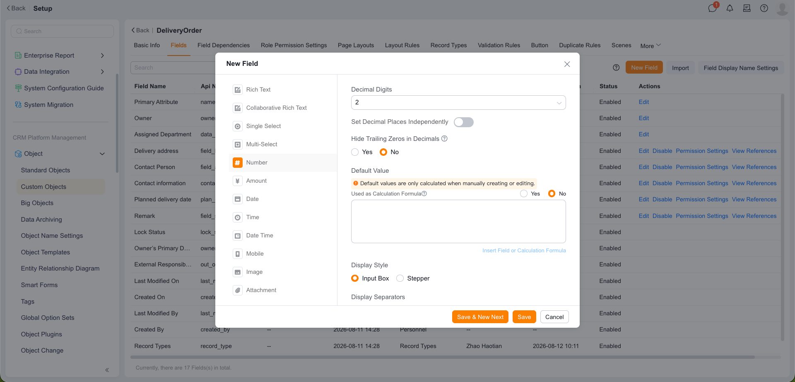Choose Yes for Used as Calculation Formula
This screenshot has height=382, width=795.
[524, 193]
